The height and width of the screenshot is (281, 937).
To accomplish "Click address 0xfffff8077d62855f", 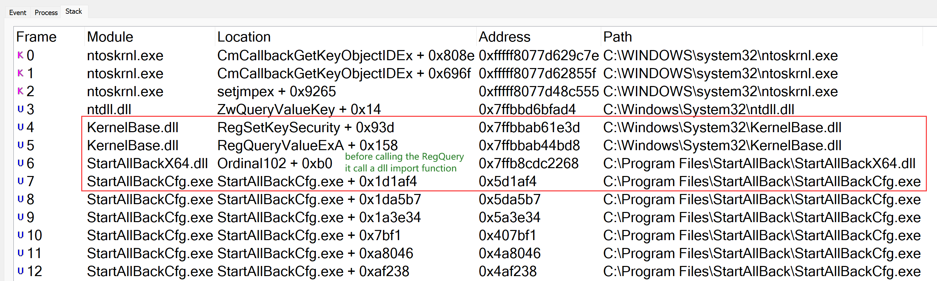I will point(537,74).
